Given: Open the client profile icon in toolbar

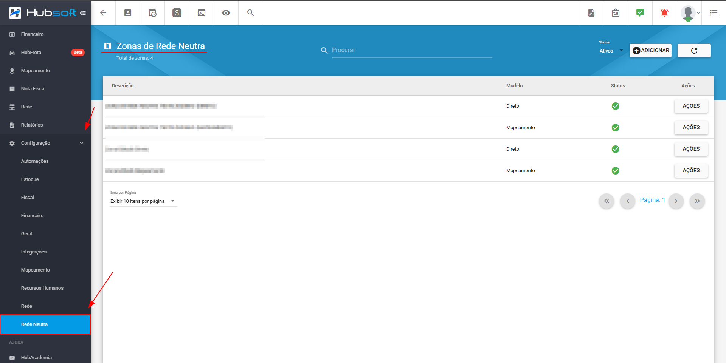Looking at the screenshot, I should (x=128, y=13).
